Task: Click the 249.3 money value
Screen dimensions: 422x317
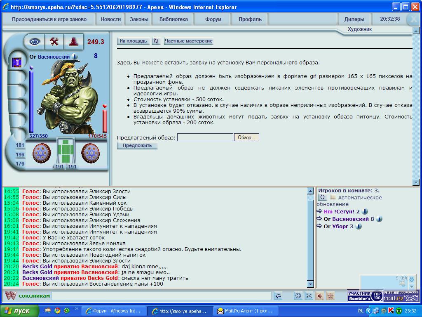Action: [x=96, y=42]
